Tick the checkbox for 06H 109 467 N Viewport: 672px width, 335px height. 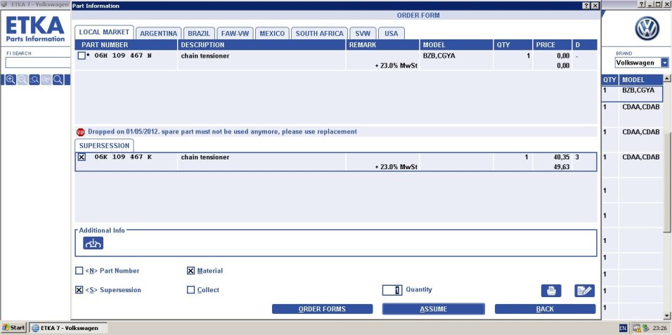[82, 56]
